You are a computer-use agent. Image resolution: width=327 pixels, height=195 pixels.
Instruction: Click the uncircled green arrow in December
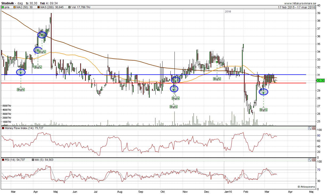pyautogui.click(x=217, y=62)
